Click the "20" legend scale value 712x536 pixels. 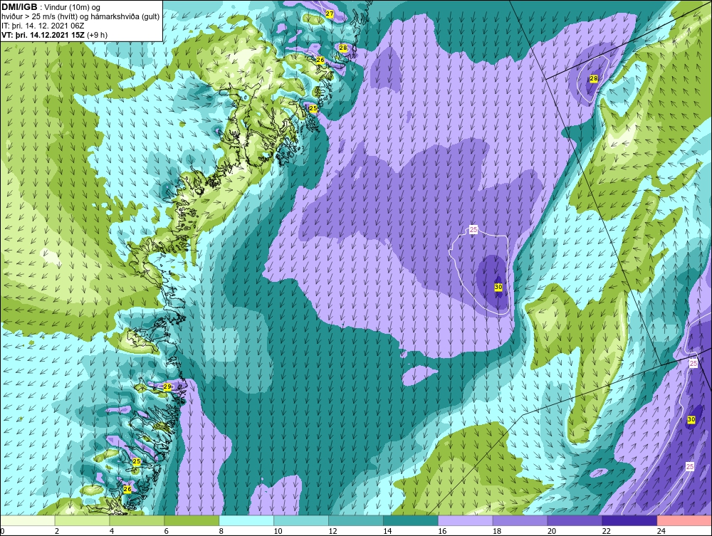[x=551, y=531]
